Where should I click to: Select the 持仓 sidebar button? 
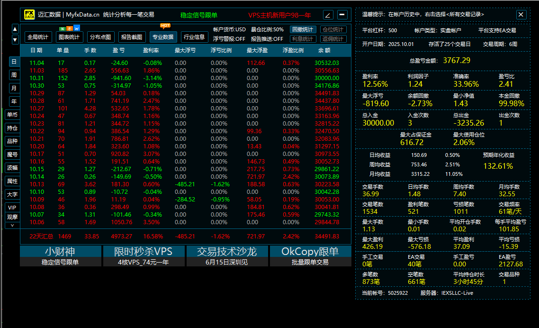(12, 128)
